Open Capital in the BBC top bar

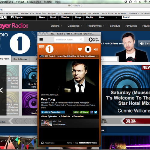pos(90,17)
